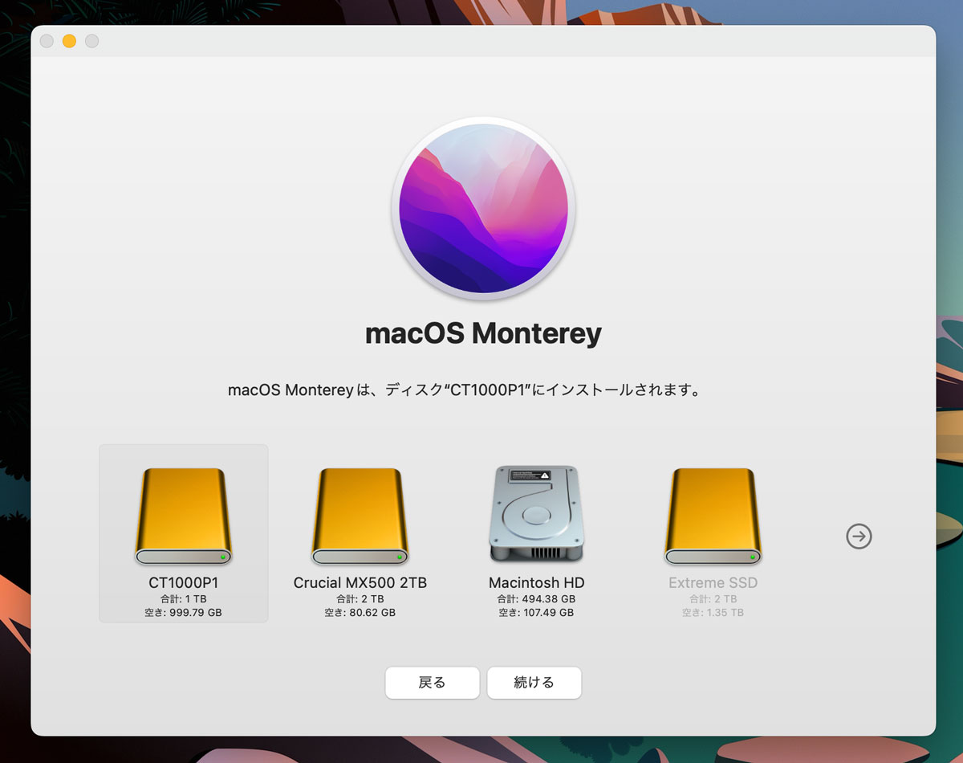Click the gray disabled close button
This screenshot has width=963, height=763.
pyautogui.click(x=47, y=41)
